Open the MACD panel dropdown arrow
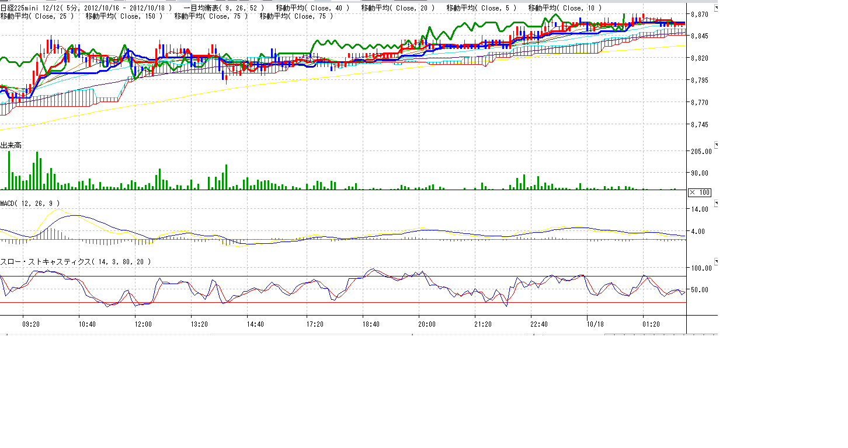 point(717,204)
